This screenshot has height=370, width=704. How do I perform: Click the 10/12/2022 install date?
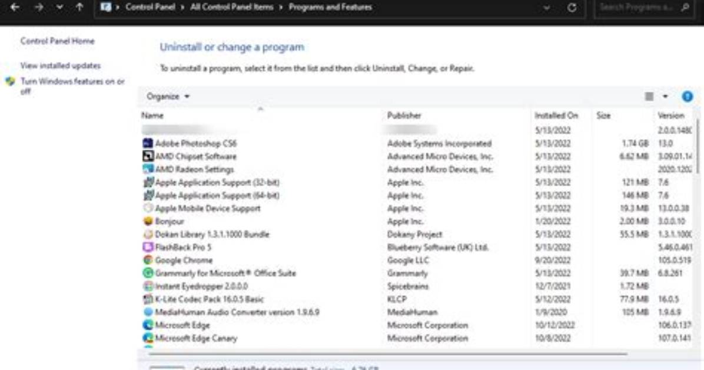555,325
